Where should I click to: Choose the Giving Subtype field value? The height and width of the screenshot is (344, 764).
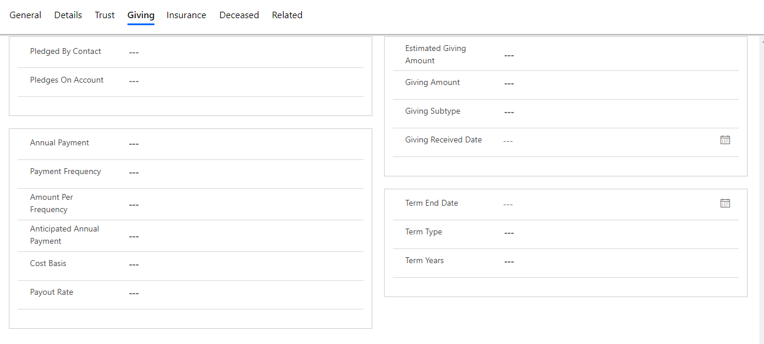tap(618, 113)
